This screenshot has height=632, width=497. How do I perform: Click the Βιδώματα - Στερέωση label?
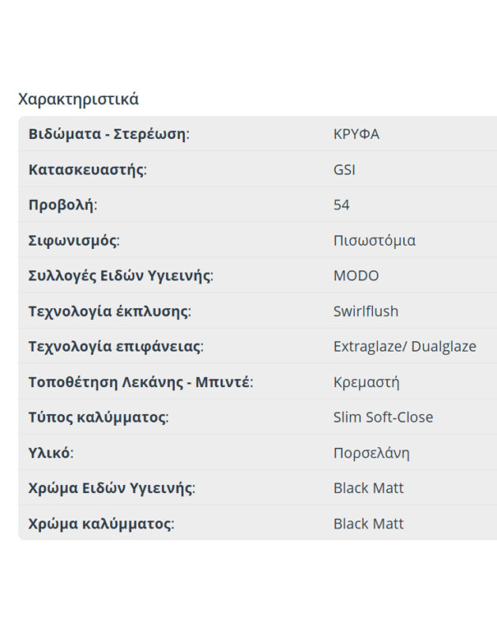coord(109,134)
